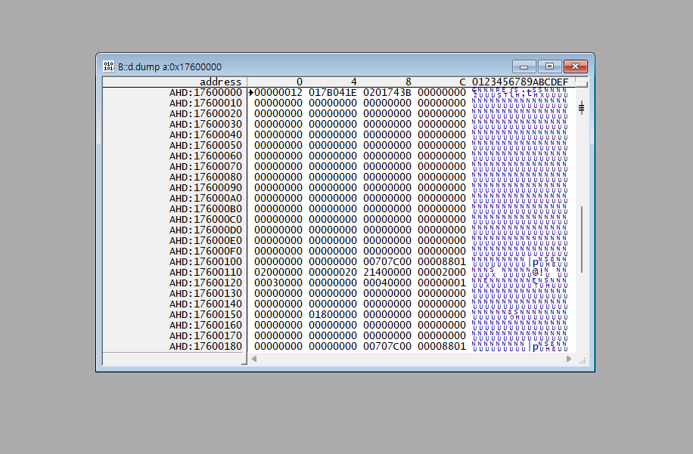Minimize the B::d.dump window
This screenshot has height=454, width=693.
coord(524,66)
